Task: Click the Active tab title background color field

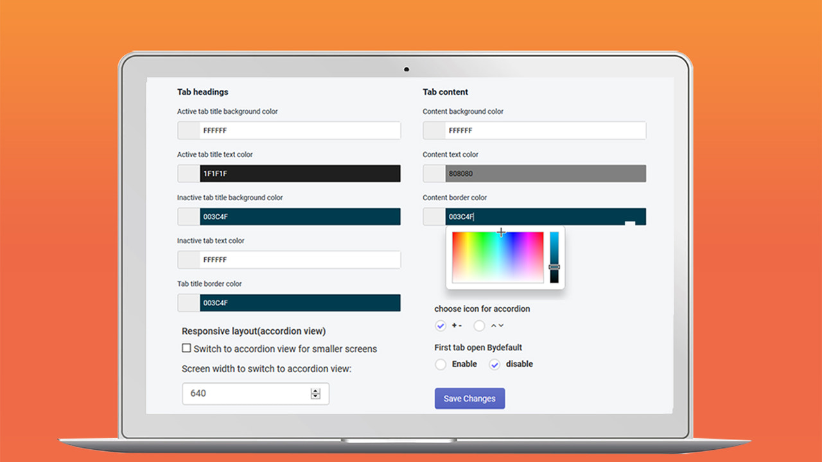Action: 300,130
